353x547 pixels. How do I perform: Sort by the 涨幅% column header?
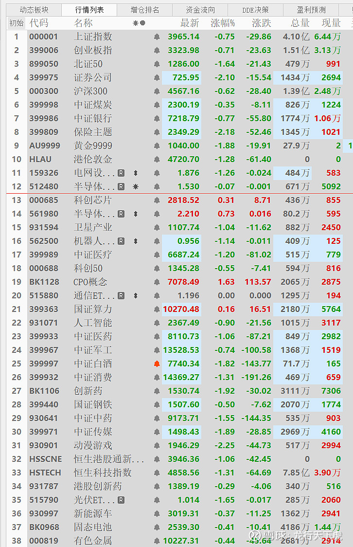[223, 23]
